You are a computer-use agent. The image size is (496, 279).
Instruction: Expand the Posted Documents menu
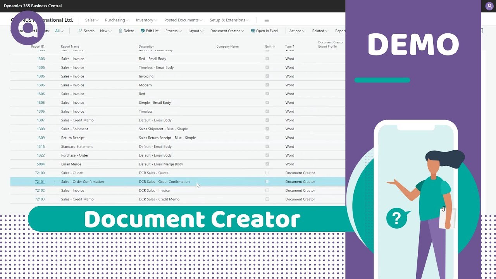click(x=184, y=20)
